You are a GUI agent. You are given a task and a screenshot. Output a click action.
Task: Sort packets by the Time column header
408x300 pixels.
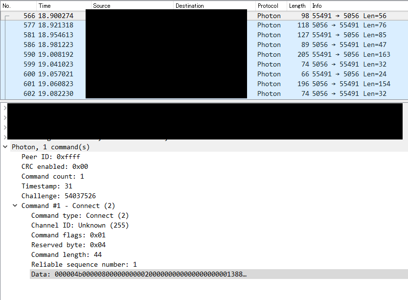pos(64,6)
